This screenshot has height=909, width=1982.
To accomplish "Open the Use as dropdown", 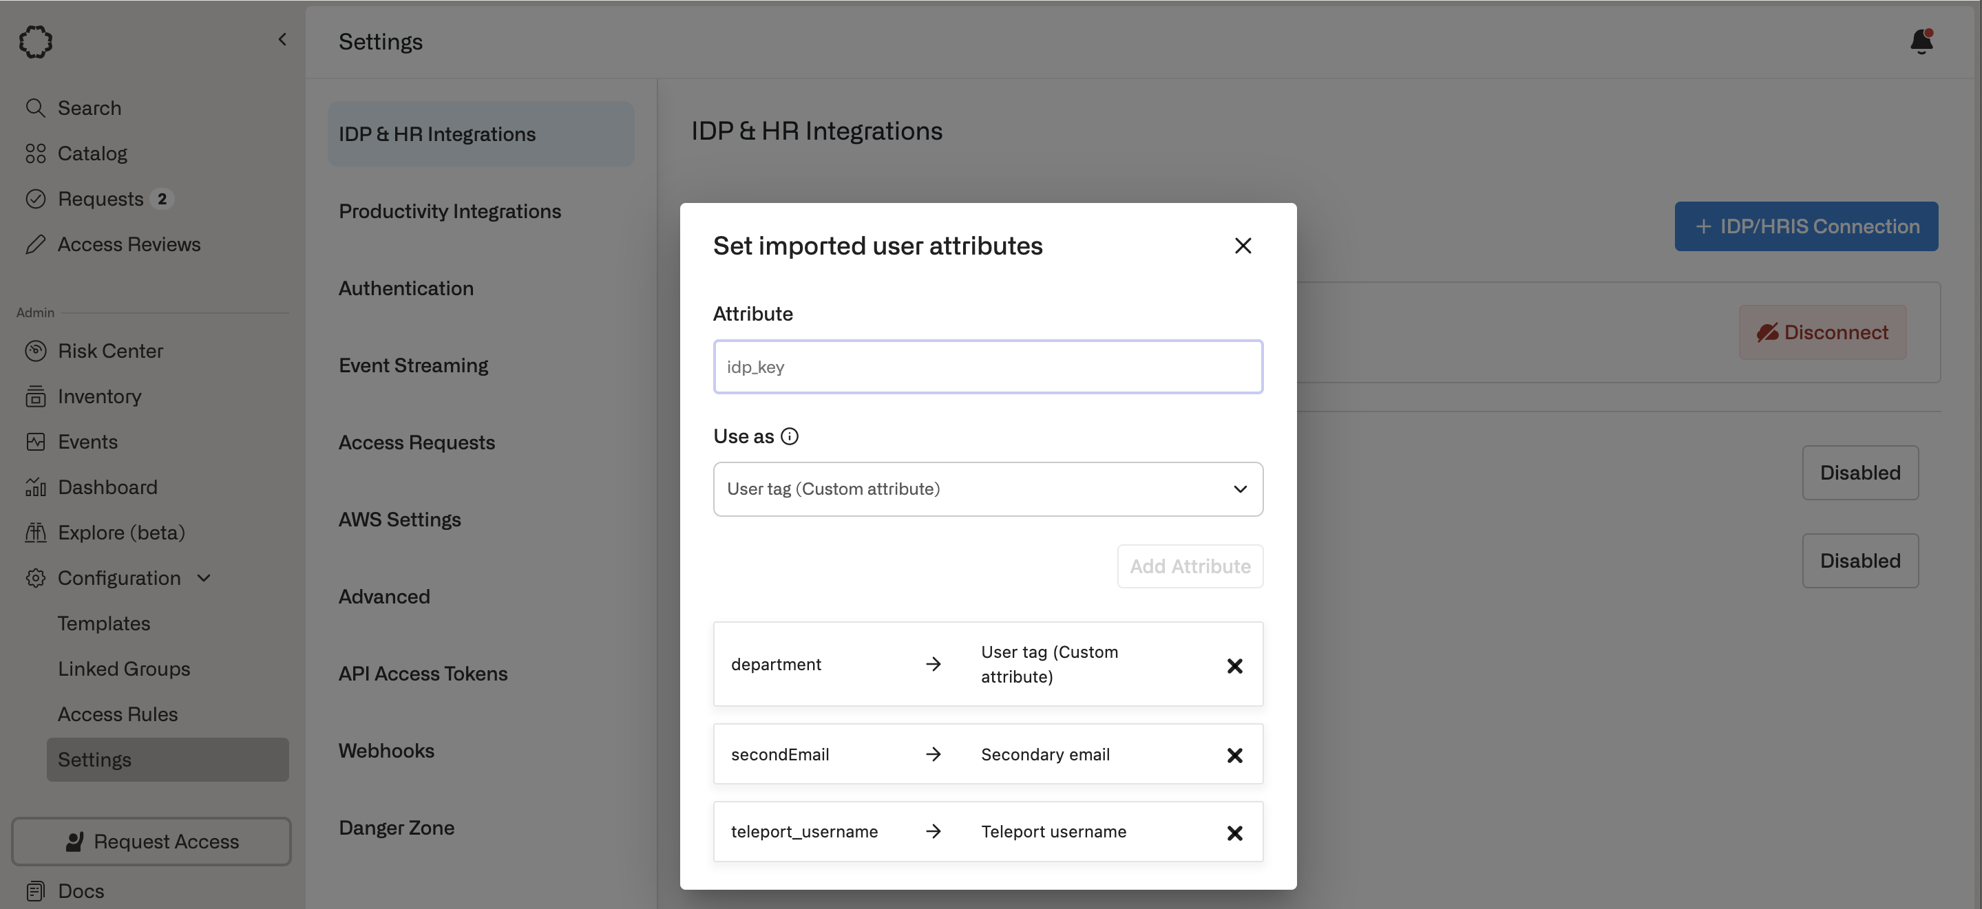I will [988, 489].
